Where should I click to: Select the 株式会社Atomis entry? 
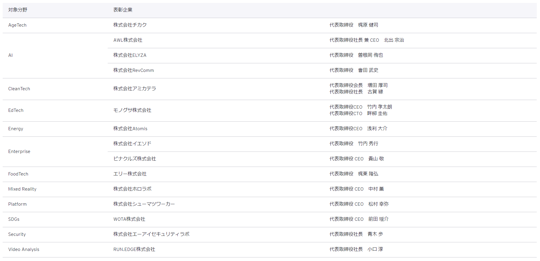click(130, 129)
